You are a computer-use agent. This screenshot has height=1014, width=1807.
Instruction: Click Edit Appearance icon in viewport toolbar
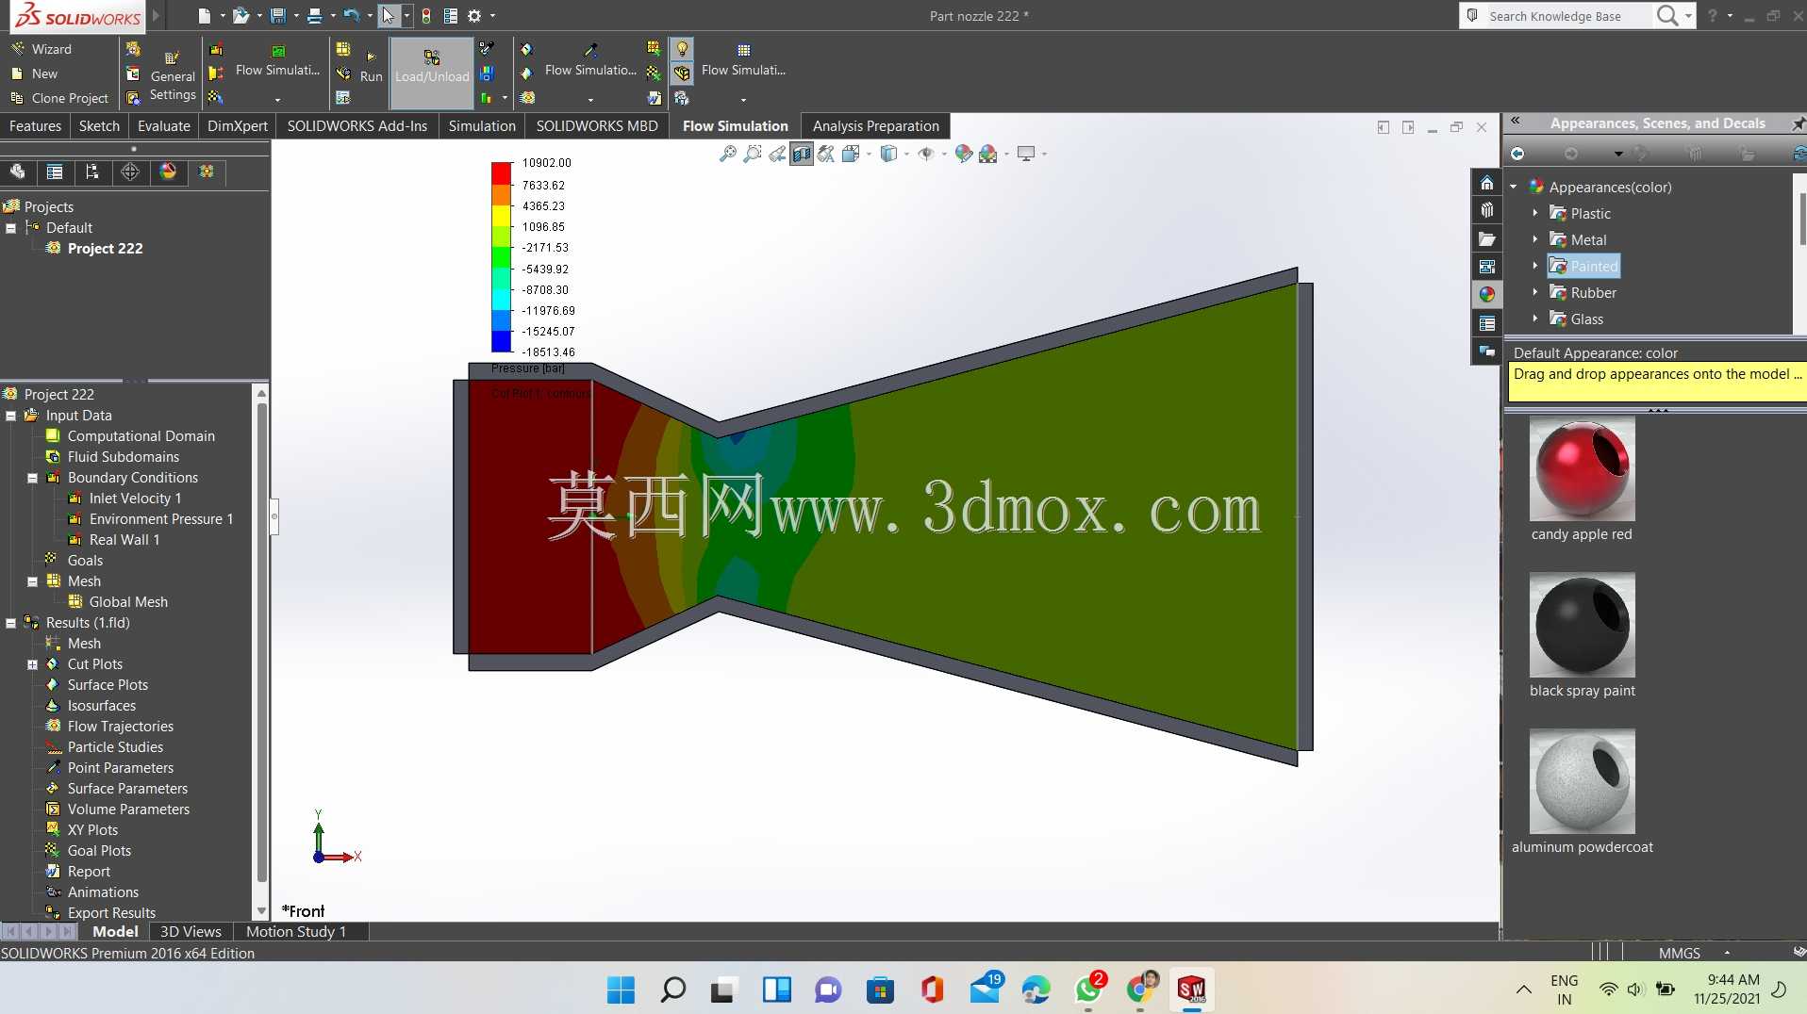click(x=963, y=154)
